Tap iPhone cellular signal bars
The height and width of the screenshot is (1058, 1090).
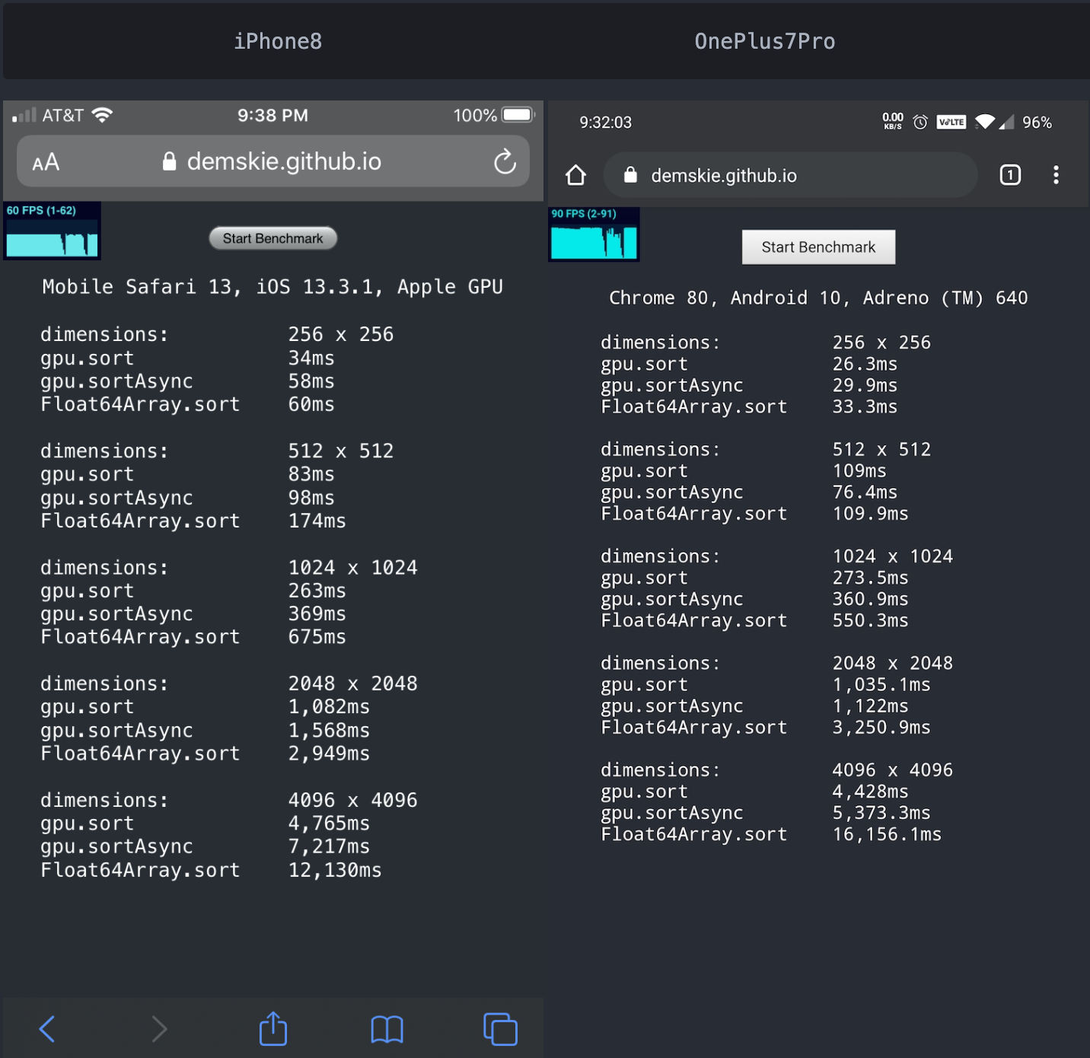tap(24, 116)
